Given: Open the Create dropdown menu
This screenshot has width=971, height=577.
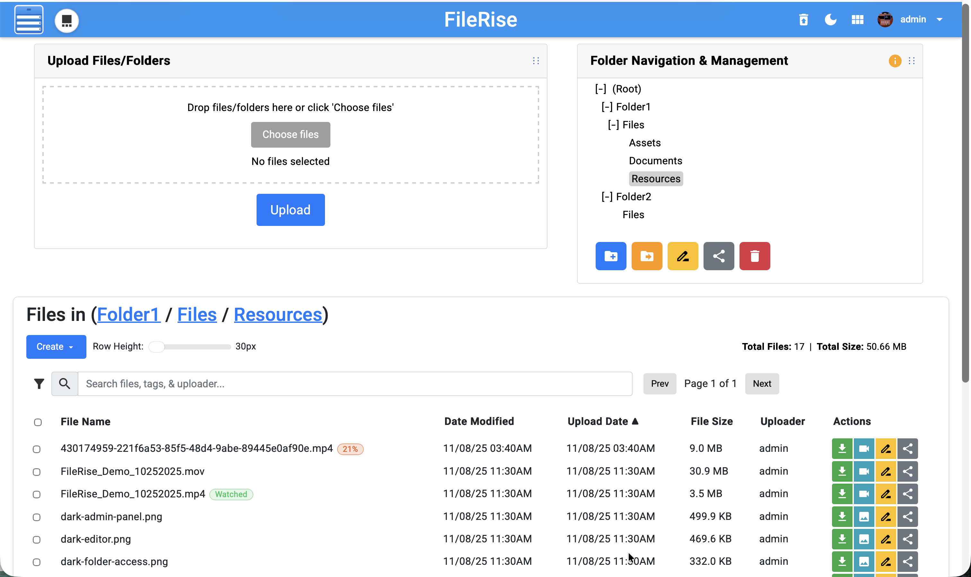Looking at the screenshot, I should [56, 347].
